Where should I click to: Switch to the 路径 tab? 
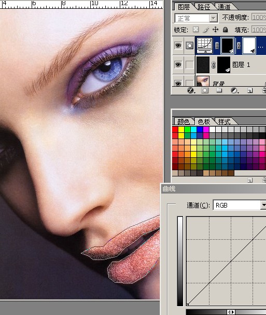click(x=204, y=7)
